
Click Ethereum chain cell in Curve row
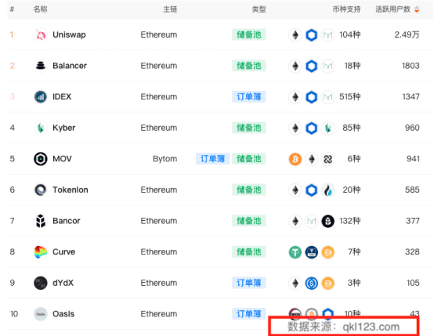[159, 252]
